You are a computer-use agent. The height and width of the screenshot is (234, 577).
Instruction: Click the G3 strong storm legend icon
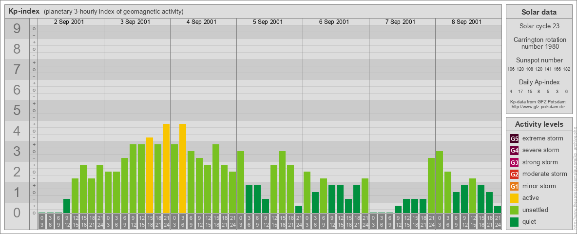tap(514, 162)
